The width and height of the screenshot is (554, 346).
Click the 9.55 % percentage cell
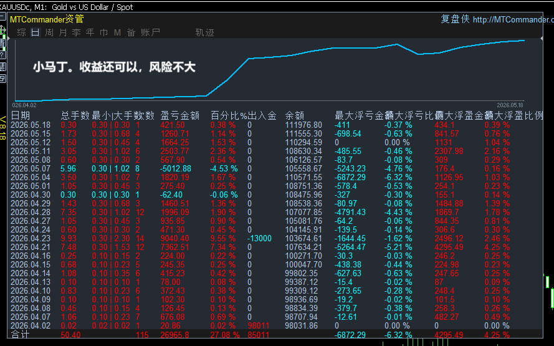223,239
